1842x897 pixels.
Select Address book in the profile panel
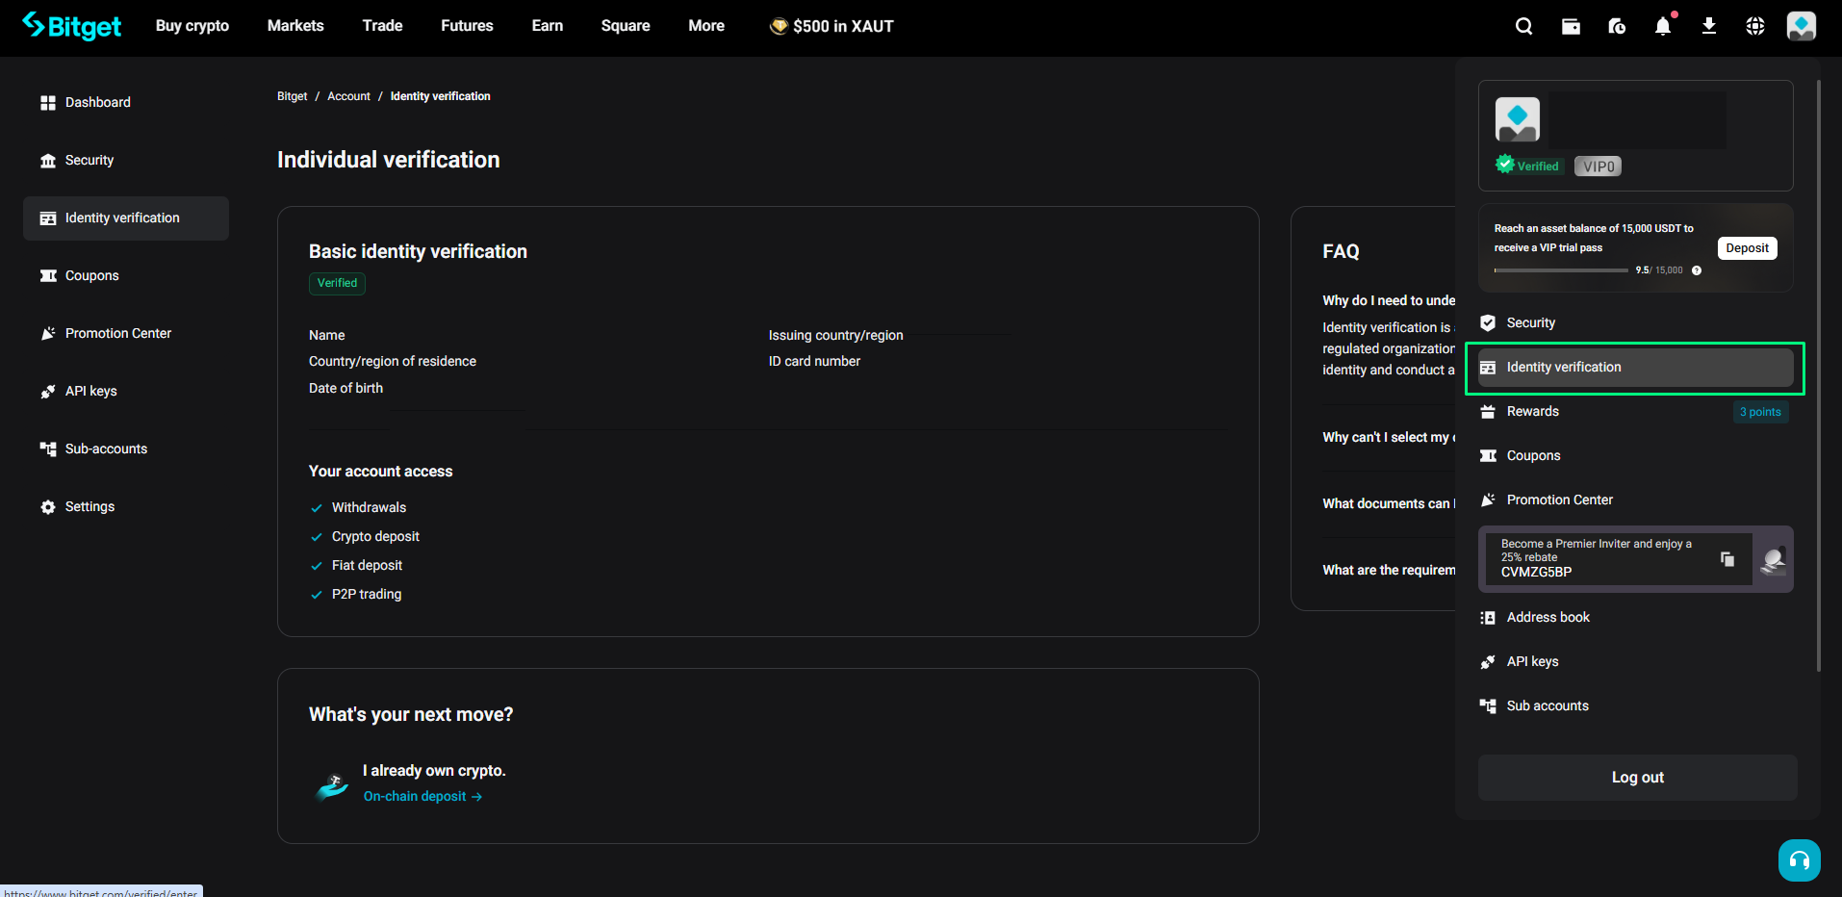click(1548, 617)
